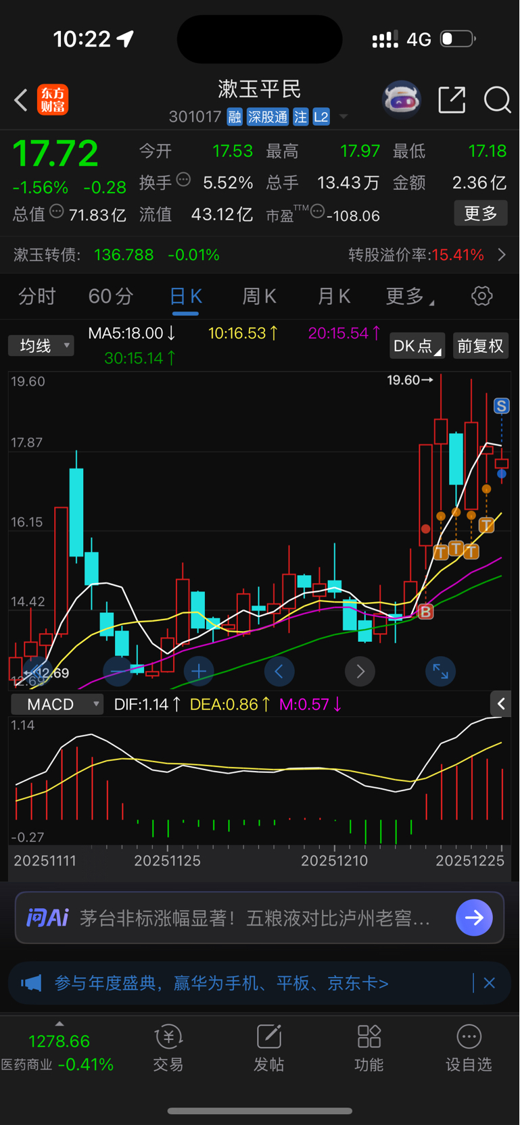The image size is (520, 1125).
Task: Zoom in chart with plus button
Action: coord(199,671)
